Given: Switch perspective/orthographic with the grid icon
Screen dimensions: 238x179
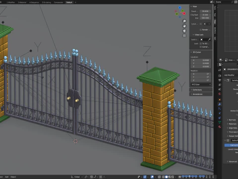Looking at the screenshot, I should (x=184, y=36).
